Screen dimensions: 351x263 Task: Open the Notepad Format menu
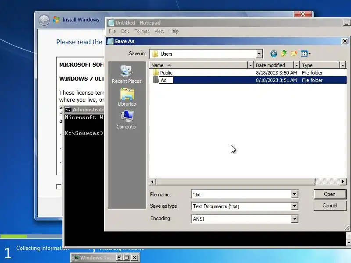click(142, 31)
